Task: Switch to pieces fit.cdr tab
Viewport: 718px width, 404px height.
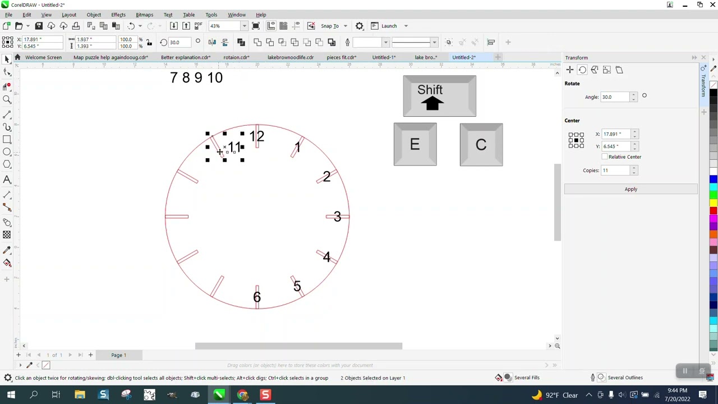Action: (x=341, y=57)
